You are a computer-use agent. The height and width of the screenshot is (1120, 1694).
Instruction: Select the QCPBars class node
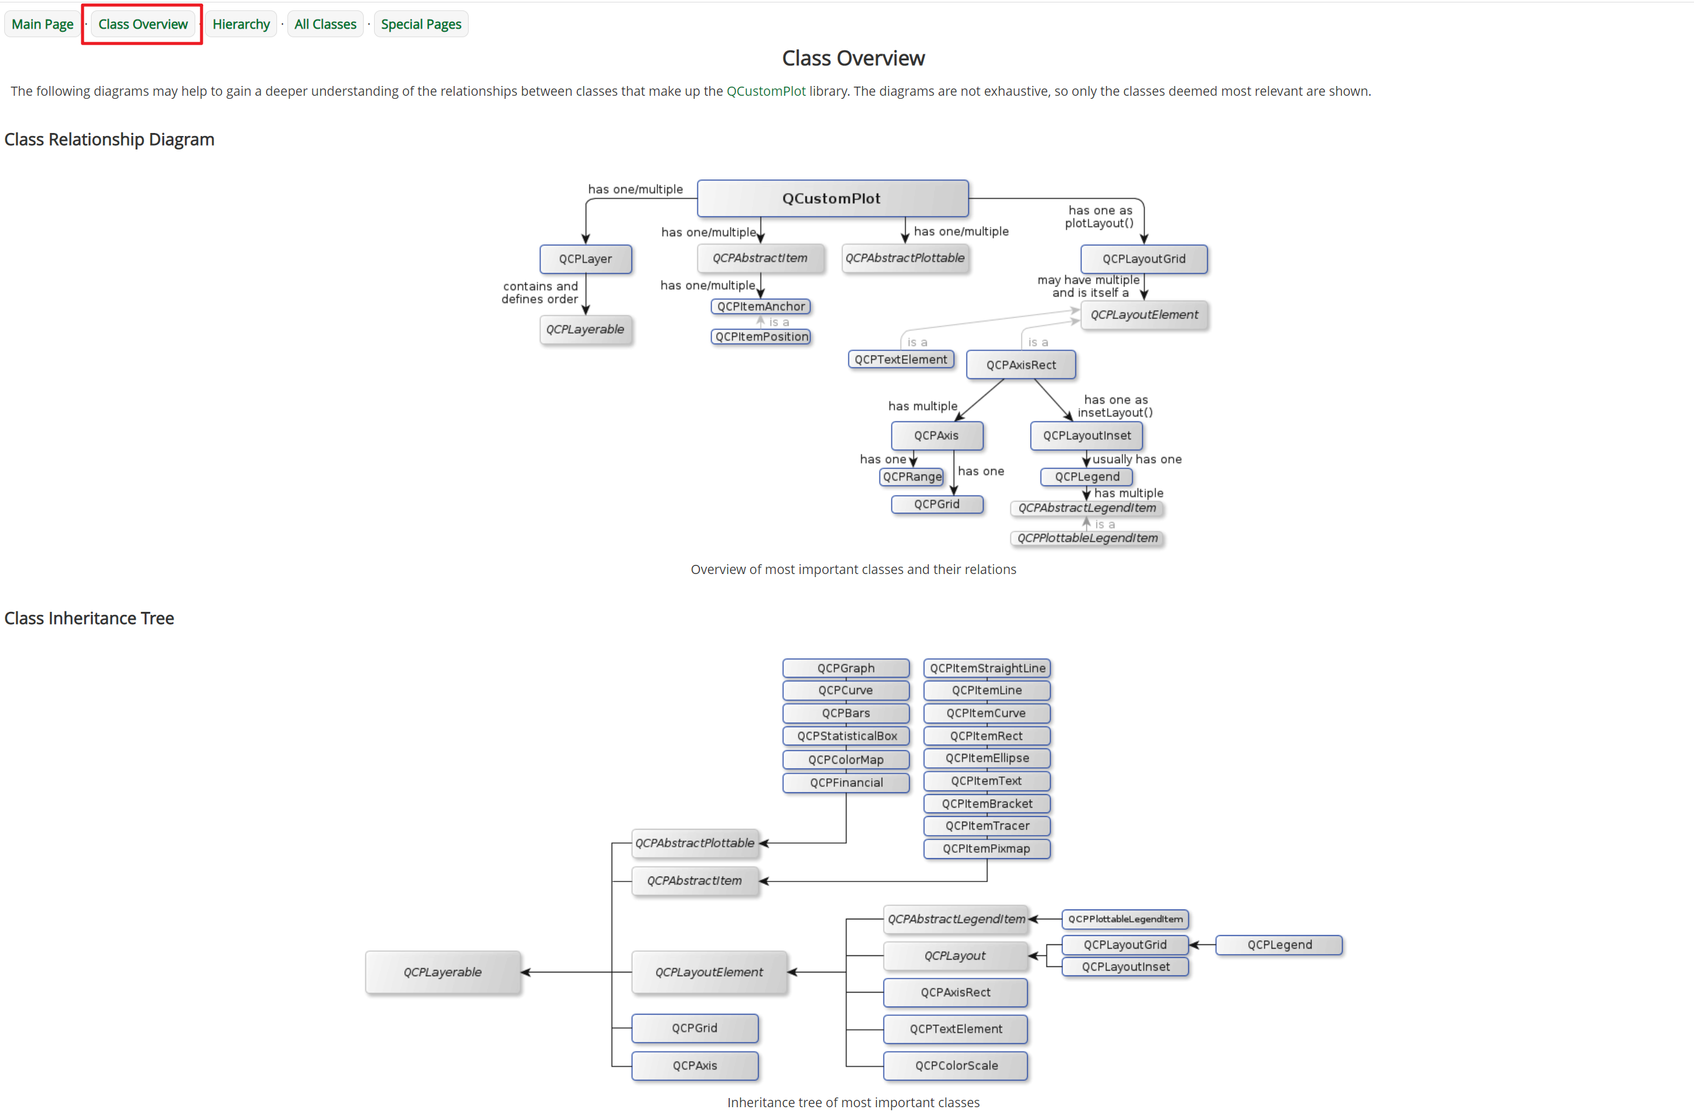tap(846, 713)
